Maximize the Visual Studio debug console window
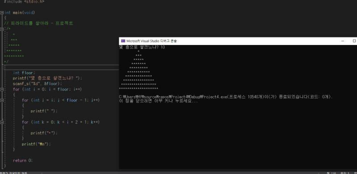The image size is (357, 174). [354, 41]
